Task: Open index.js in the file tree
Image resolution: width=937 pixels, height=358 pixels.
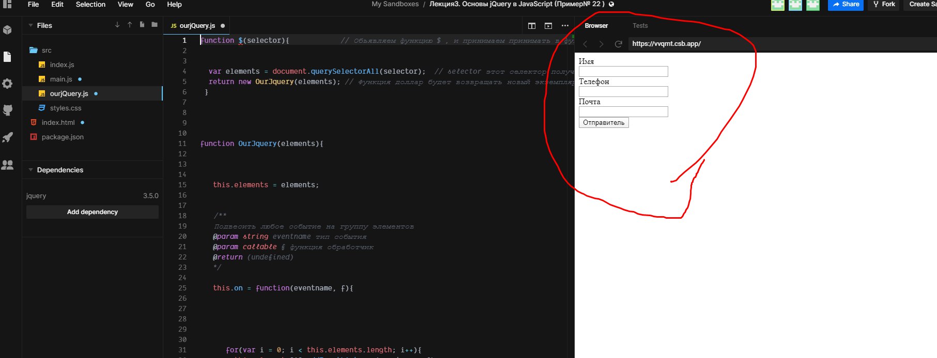Action: click(62, 64)
